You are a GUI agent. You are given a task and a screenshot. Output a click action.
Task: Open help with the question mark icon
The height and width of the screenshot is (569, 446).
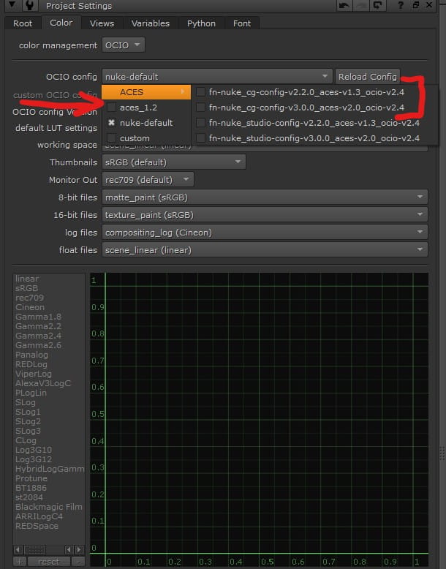tap(400, 5)
